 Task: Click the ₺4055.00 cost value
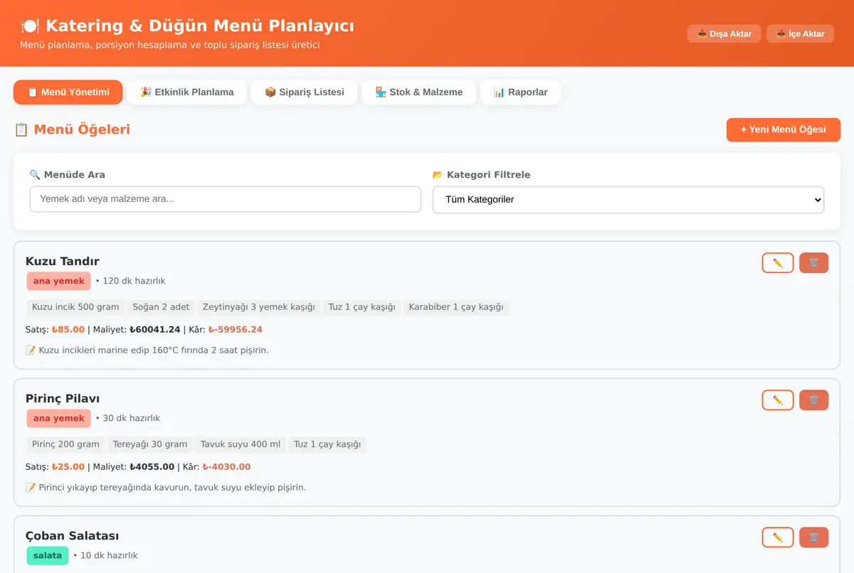click(152, 467)
